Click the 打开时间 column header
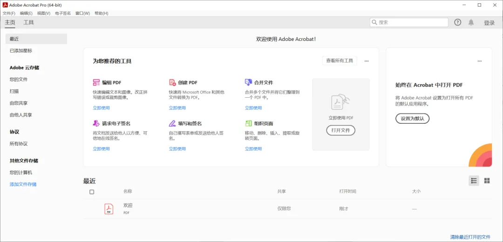The width and height of the screenshot is (503, 242). click(x=348, y=191)
